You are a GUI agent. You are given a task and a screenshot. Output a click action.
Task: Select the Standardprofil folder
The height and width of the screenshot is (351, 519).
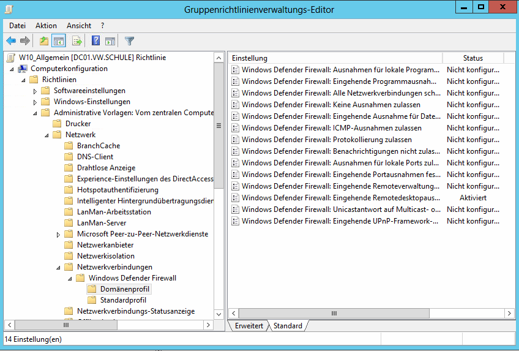[x=122, y=300]
